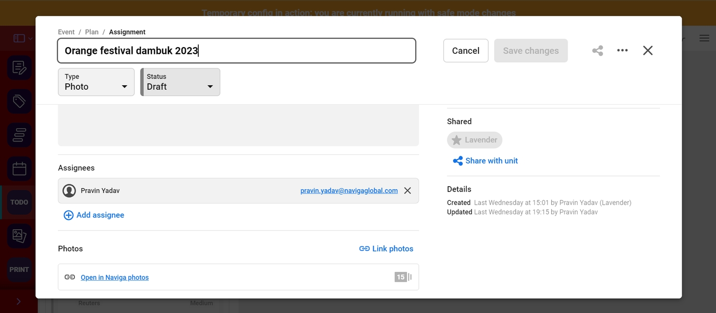The width and height of the screenshot is (716, 313).
Task: Open the pravin.yadav@navigaglobal.com email link
Action: 349,191
